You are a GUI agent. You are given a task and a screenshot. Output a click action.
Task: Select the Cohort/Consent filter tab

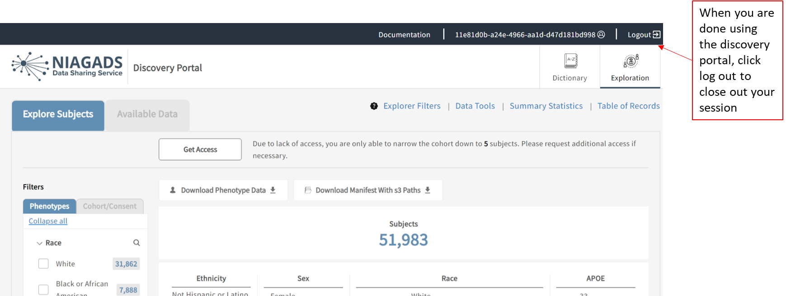pos(110,206)
